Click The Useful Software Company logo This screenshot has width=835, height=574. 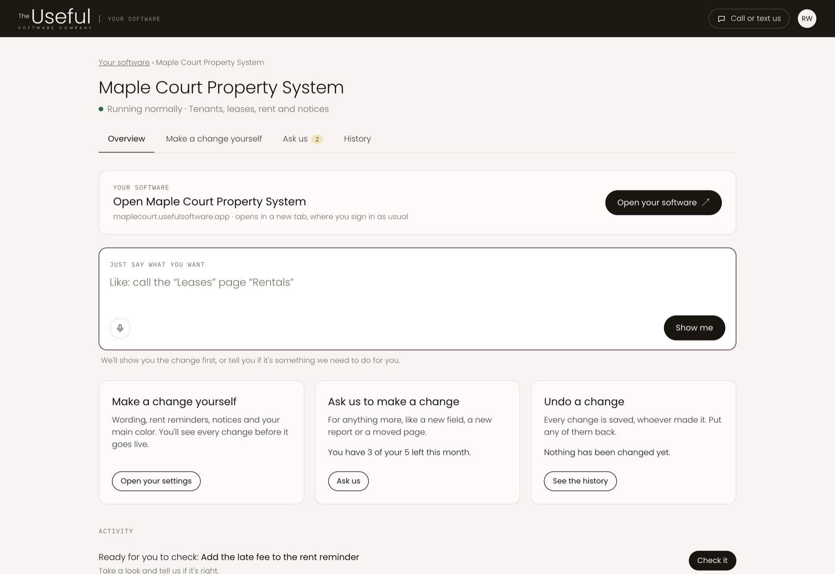click(55, 19)
